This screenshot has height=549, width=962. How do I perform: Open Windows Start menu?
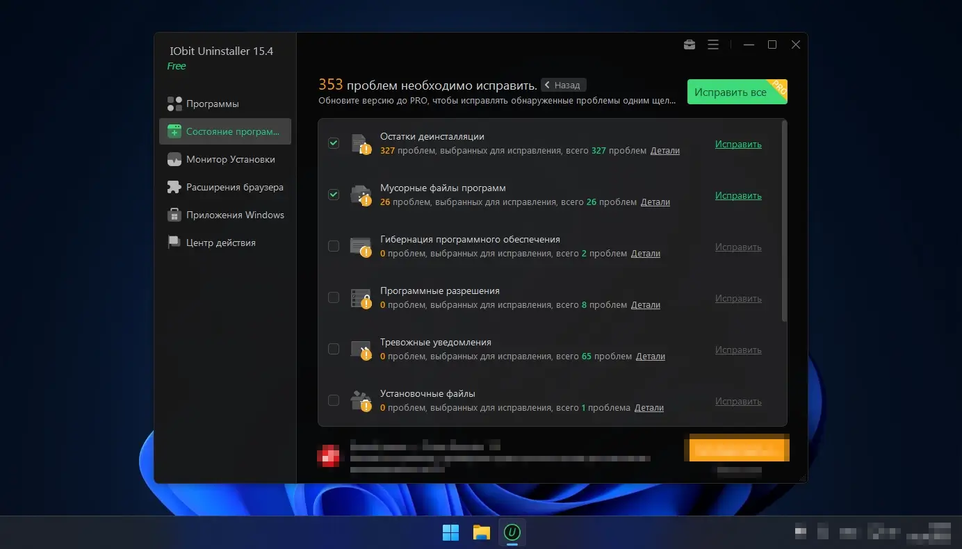(x=450, y=532)
